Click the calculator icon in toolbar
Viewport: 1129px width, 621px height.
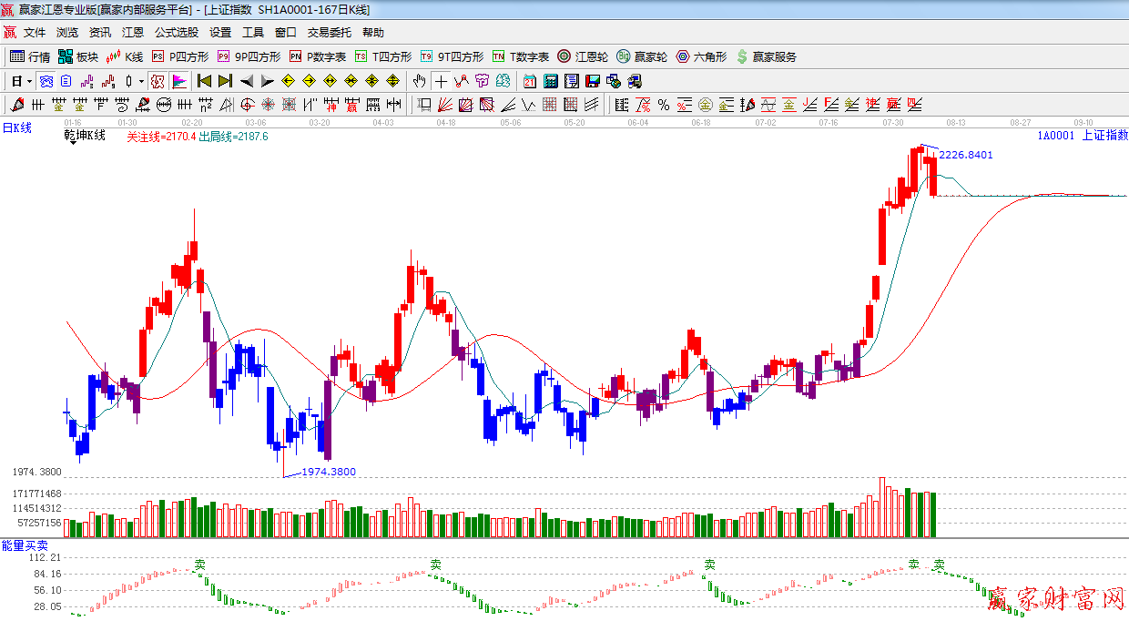pyautogui.click(x=551, y=81)
